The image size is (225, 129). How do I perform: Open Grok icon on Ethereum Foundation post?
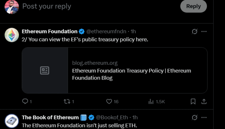coord(194,31)
